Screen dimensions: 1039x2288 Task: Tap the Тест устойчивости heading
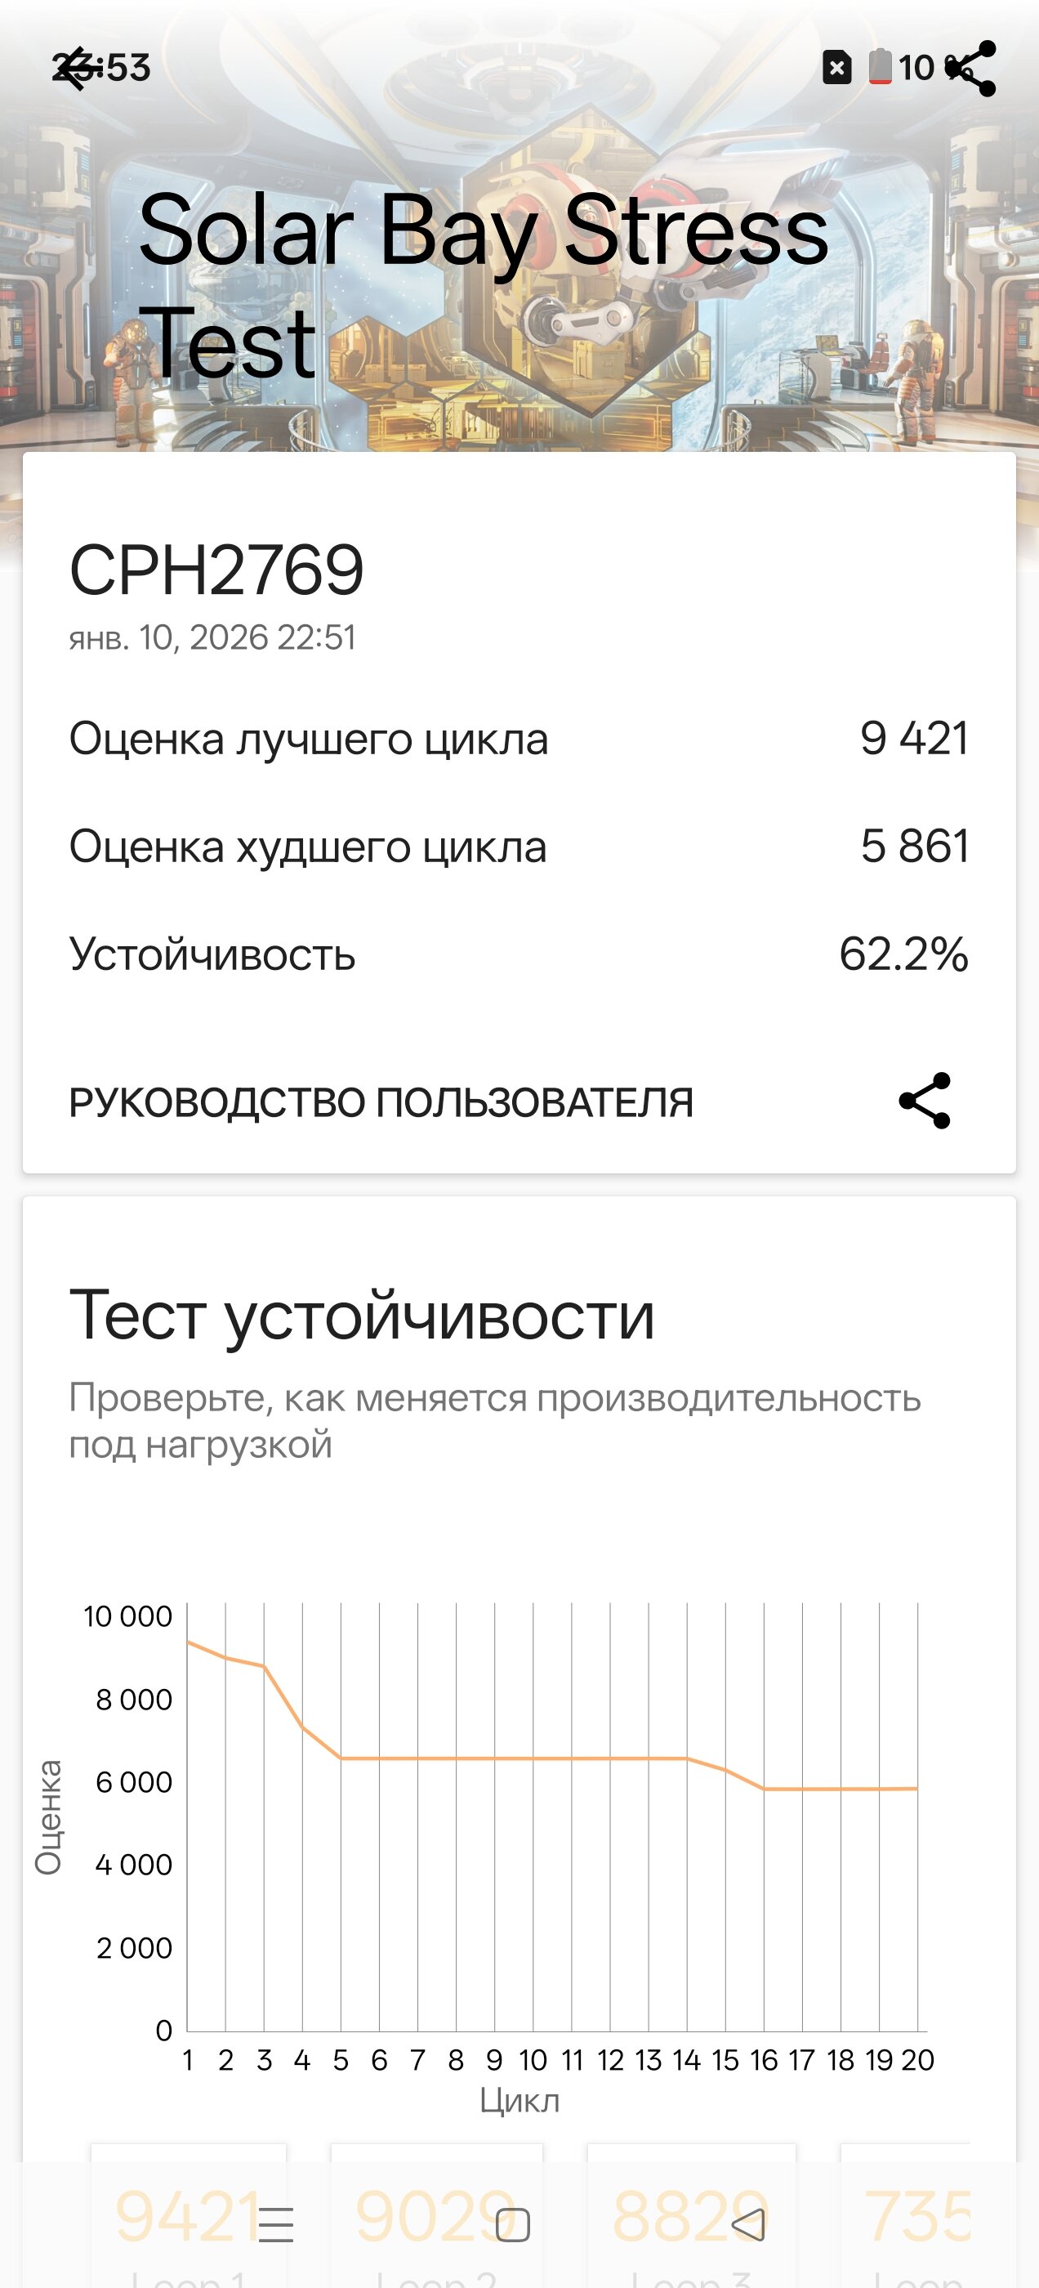tap(361, 1316)
